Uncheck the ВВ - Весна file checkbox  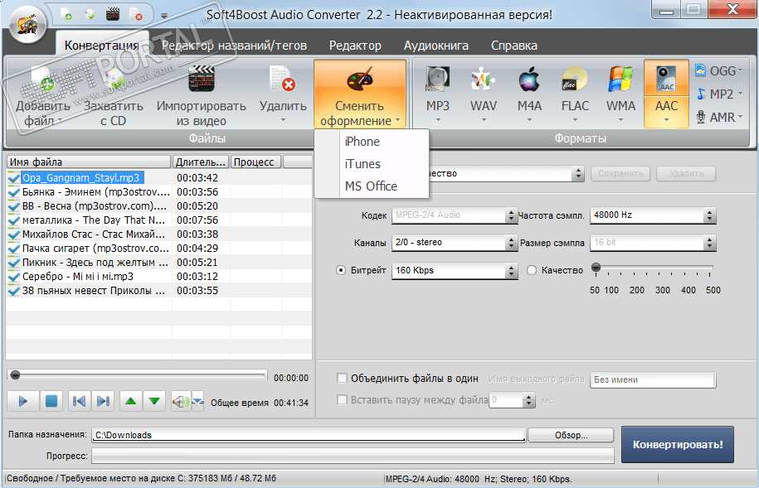coord(14,206)
